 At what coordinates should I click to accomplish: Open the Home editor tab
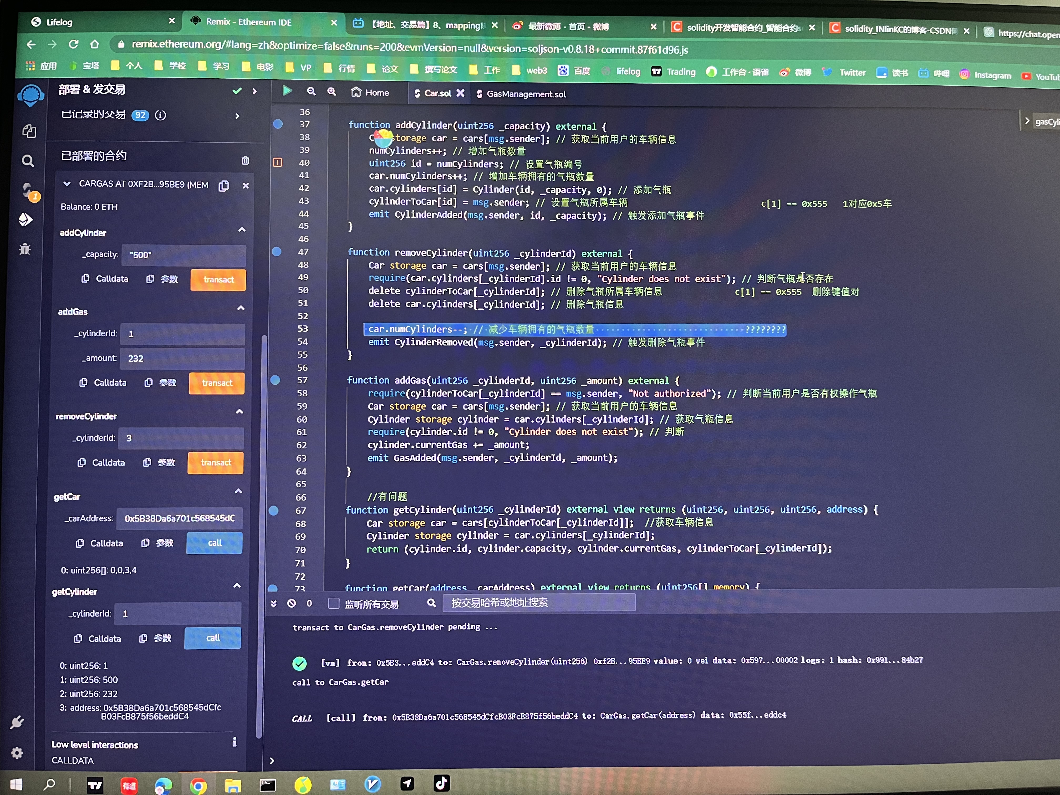[x=370, y=93]
